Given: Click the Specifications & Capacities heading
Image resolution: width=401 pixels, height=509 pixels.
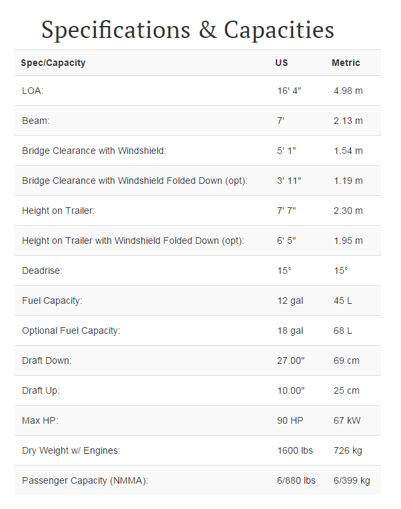Looking at the screenshot, I should click(187, 30).
